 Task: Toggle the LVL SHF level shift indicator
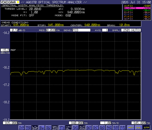pyautogui.click(x=35, y=128)
